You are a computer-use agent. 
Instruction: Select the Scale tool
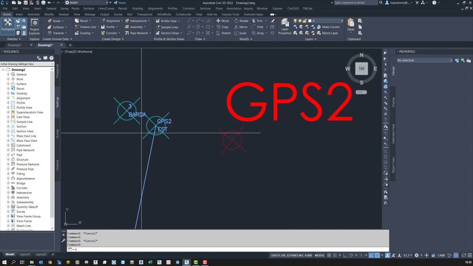(x=240, y=33)
